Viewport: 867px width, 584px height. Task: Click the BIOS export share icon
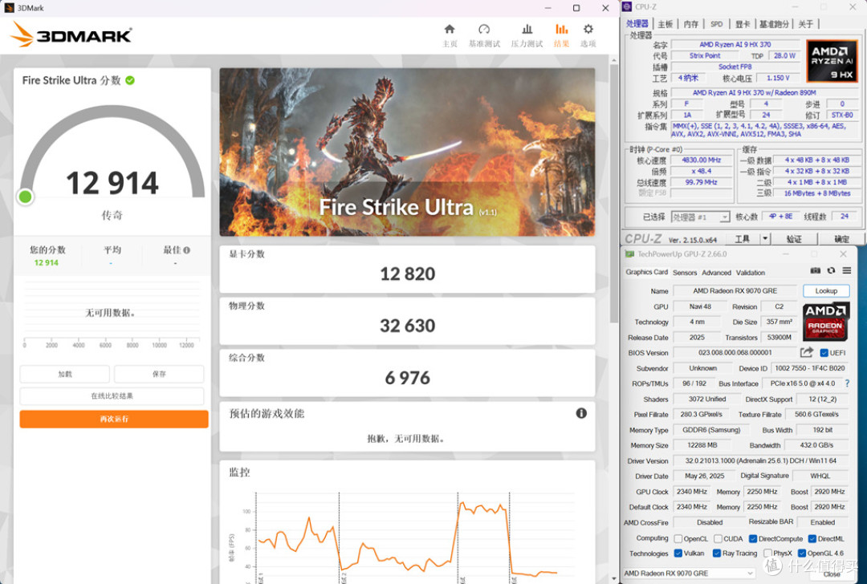(x=807, y=352)
